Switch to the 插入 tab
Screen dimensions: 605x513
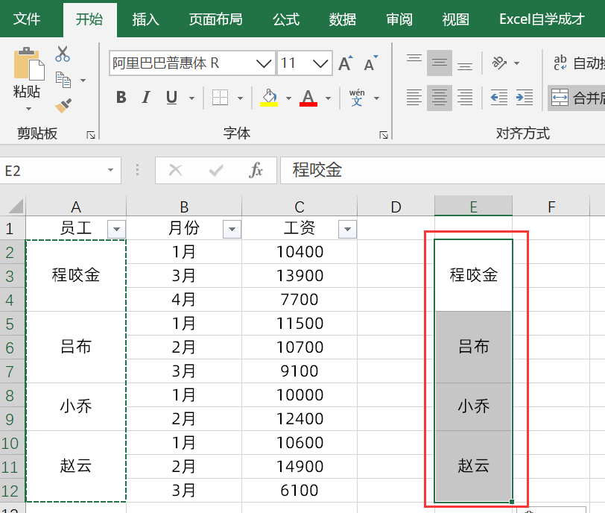145,19
